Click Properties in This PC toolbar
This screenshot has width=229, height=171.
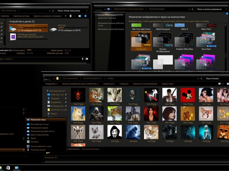5,16
